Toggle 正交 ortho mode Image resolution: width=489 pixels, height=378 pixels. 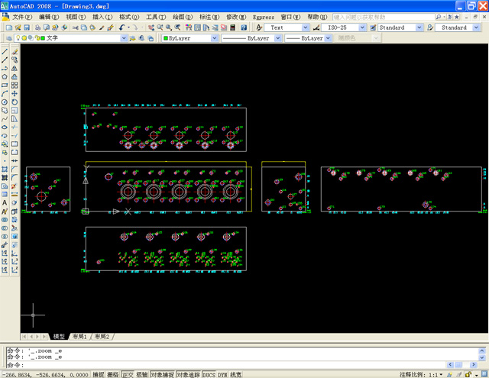[x=128, y=375]
